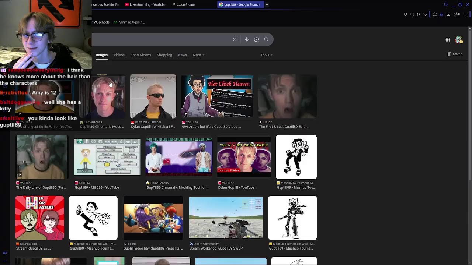Click 'Guptill89 - Mii 593 - YouTube' caption

coord(97,187)
